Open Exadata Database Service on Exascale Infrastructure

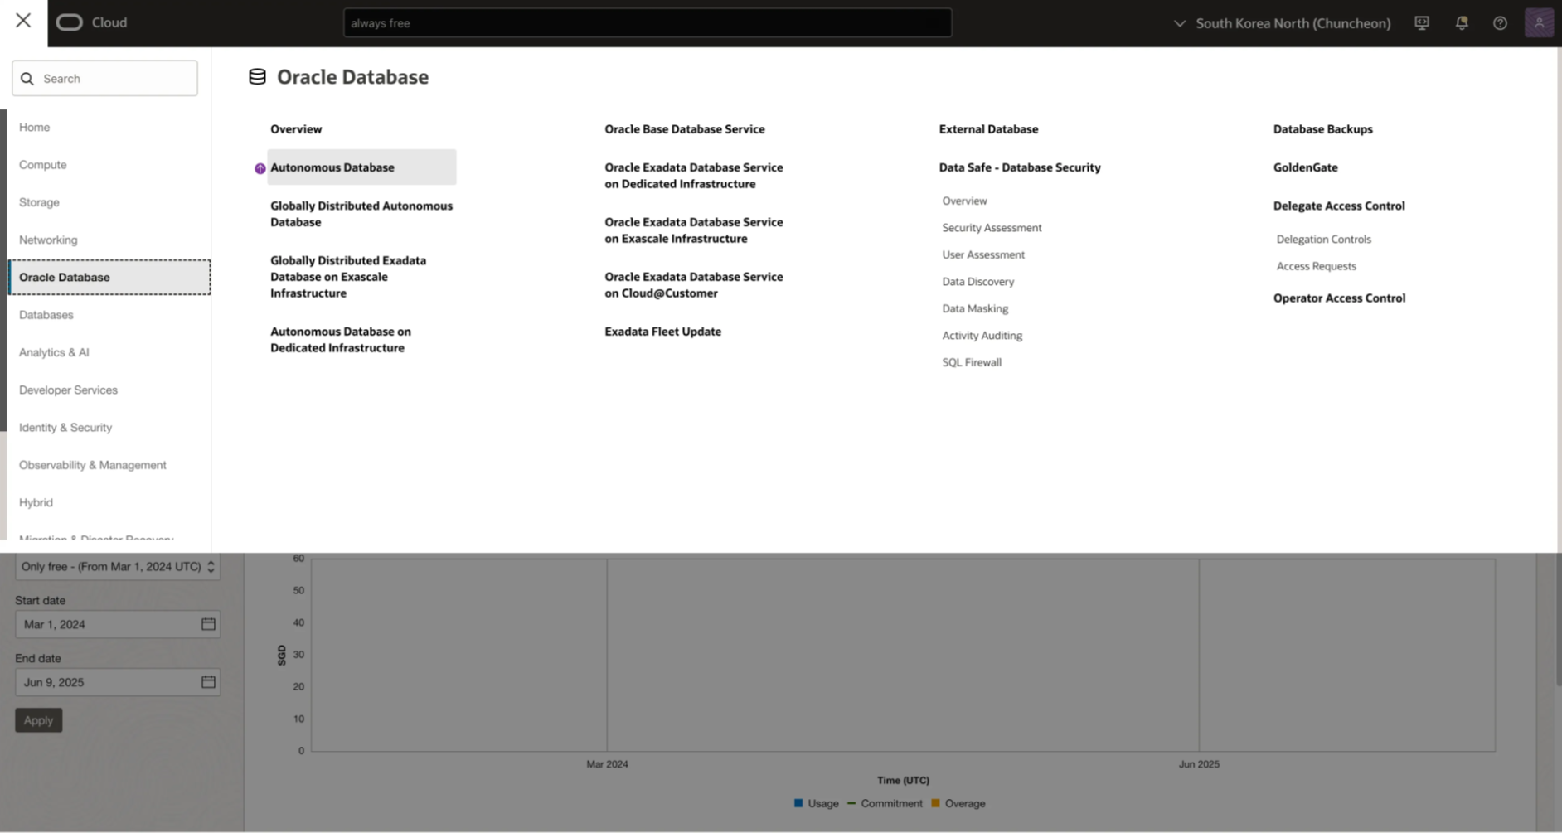[694, 230]
